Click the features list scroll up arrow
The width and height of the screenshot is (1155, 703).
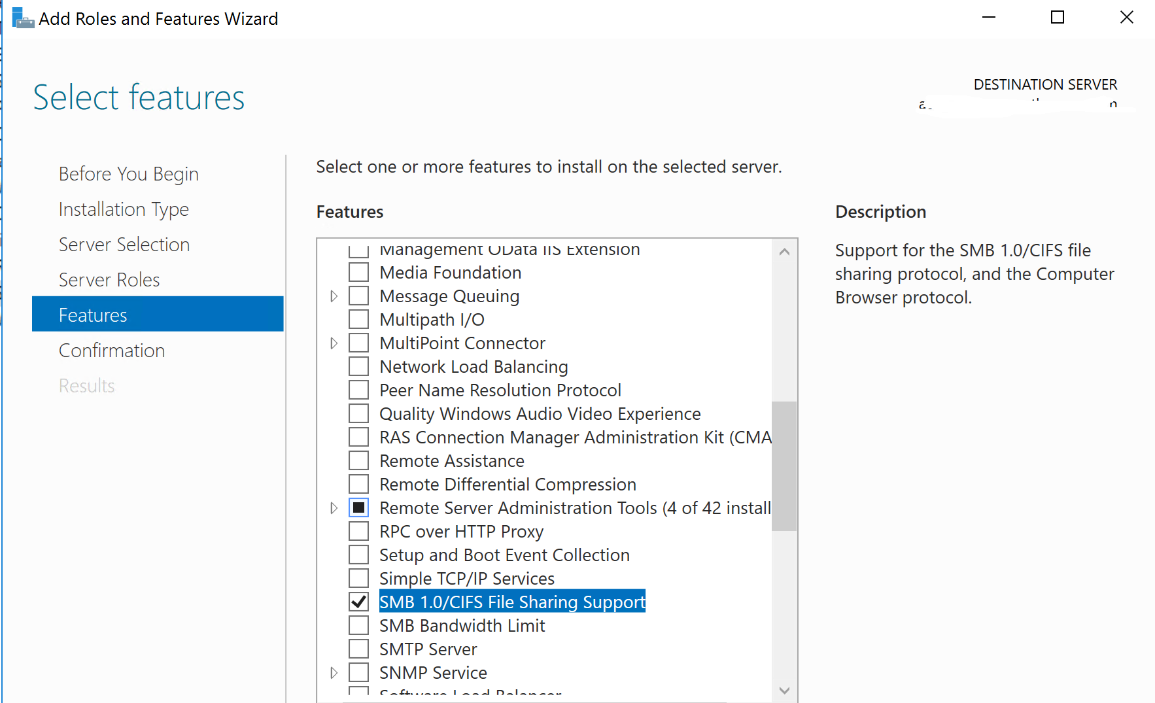coord(784,252)
